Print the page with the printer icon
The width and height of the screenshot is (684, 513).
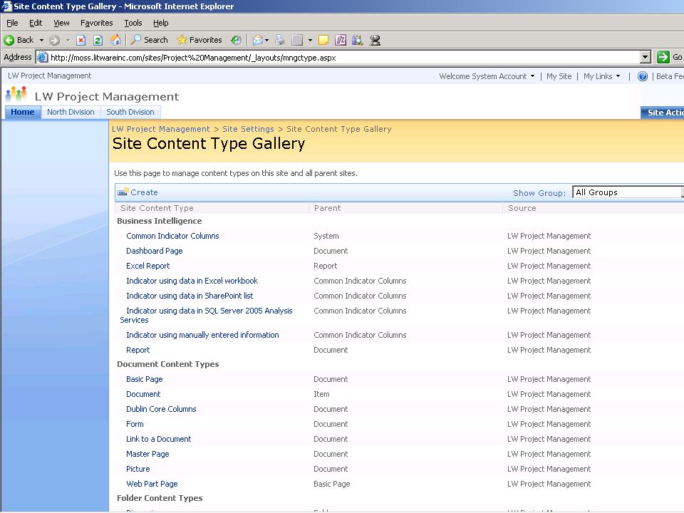(x=279, y=40)
